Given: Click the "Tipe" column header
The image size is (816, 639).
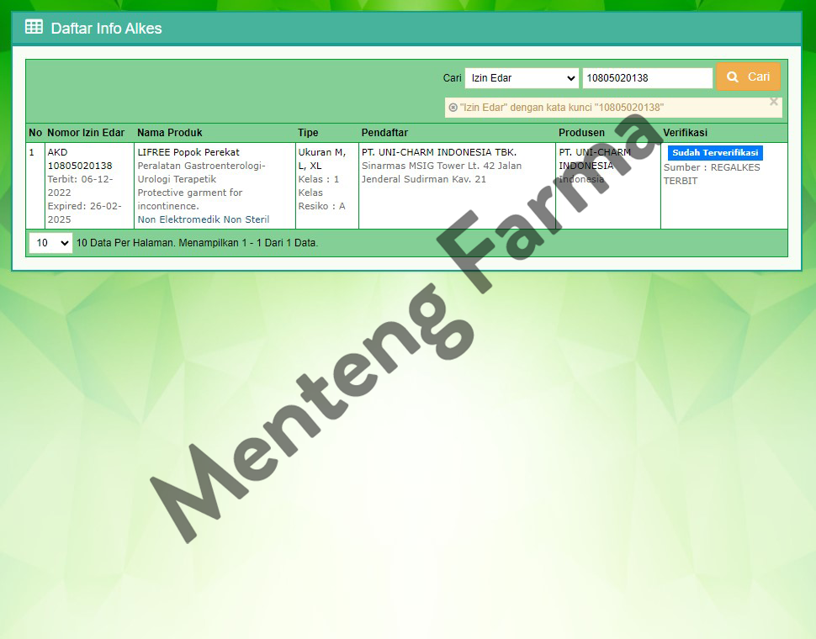Looking at the screenshot, I should point(307,132).
